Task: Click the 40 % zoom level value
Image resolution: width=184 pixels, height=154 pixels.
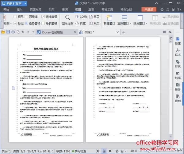Action: [134, 151]
